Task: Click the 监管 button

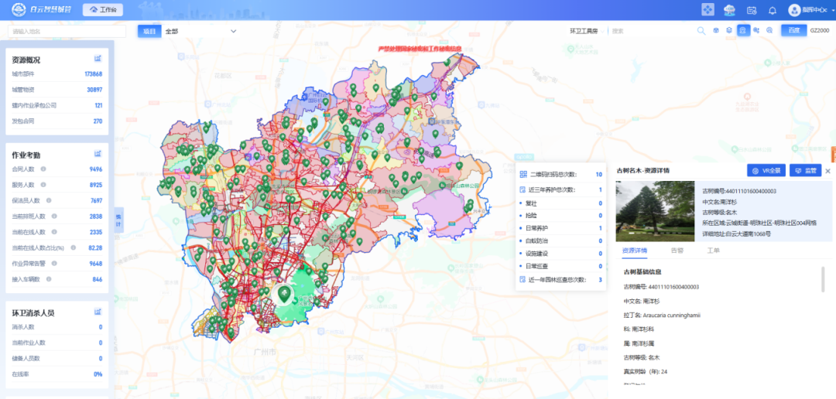Action: point(805,170)
